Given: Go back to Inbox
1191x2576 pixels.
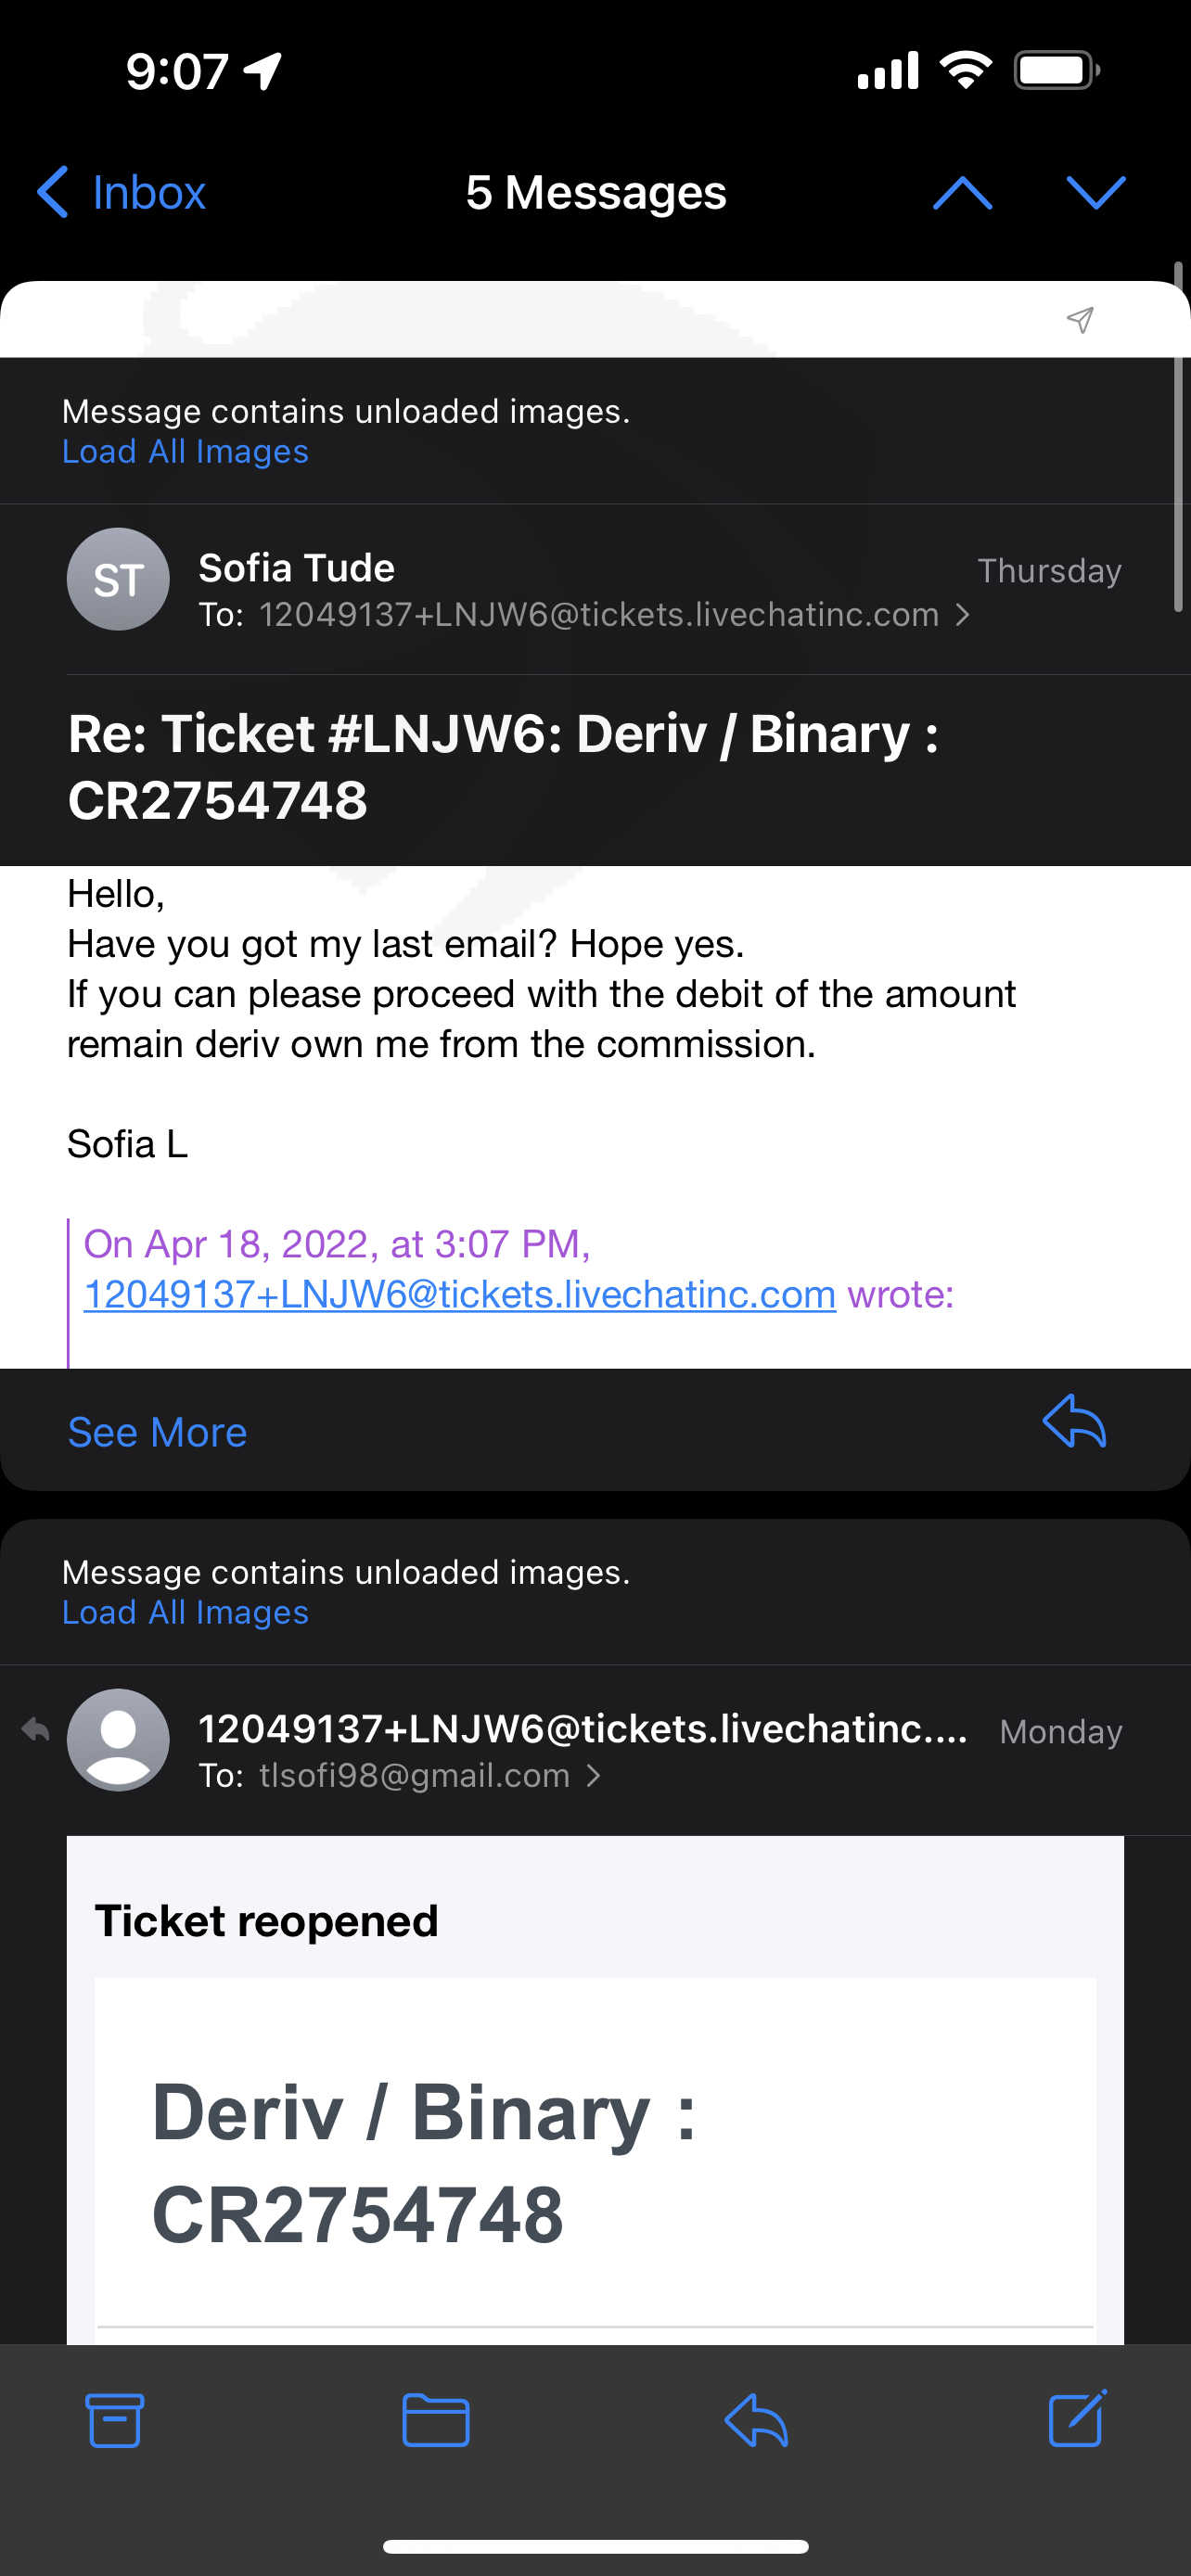Looking at the screenshot, I should tap(122, 192).
